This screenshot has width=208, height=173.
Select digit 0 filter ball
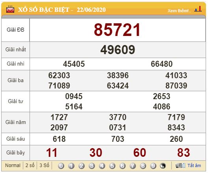pyautogui.click(x=61, y=166)
